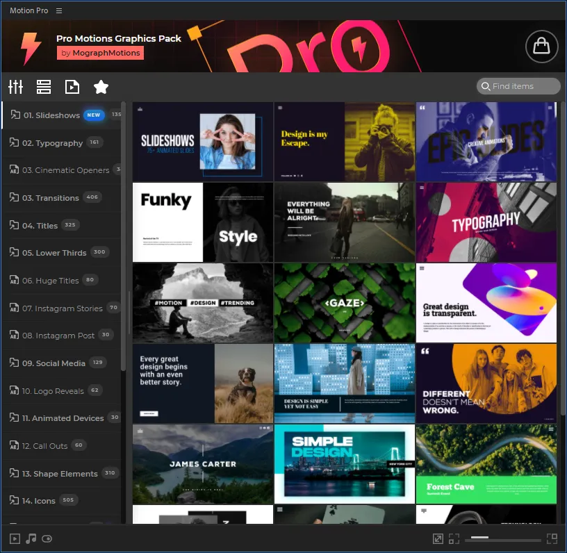
Task: Show favorites with the star icon
Action: coord(101,87)
